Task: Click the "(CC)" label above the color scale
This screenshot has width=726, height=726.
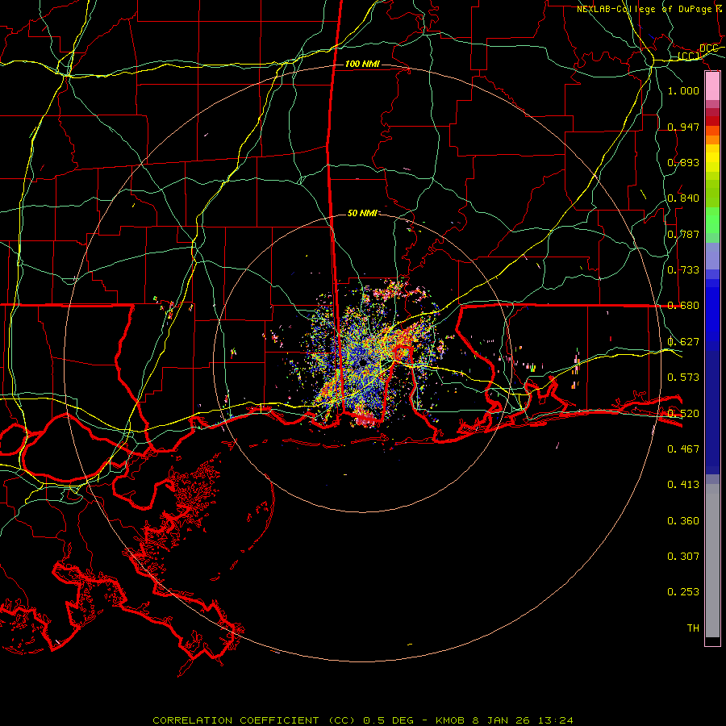Action: 689,56
